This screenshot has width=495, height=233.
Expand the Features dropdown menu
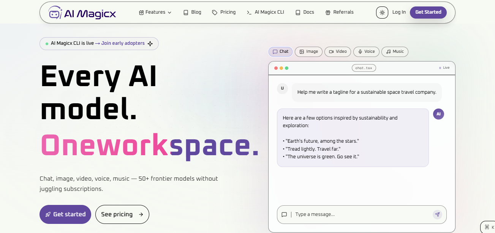tap(155, 12)
